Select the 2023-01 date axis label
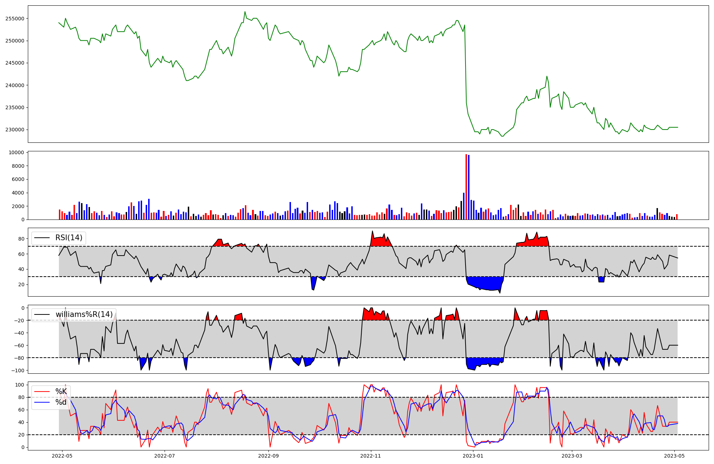The image size is (714, 464). pos(473,456)
